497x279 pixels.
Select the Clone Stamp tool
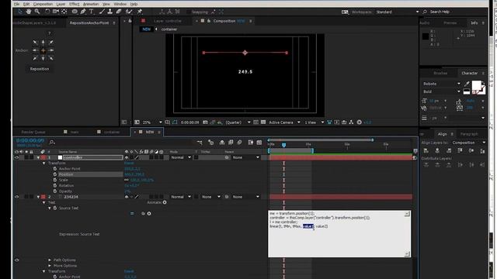pyautogui.click(x=110, y=12)
